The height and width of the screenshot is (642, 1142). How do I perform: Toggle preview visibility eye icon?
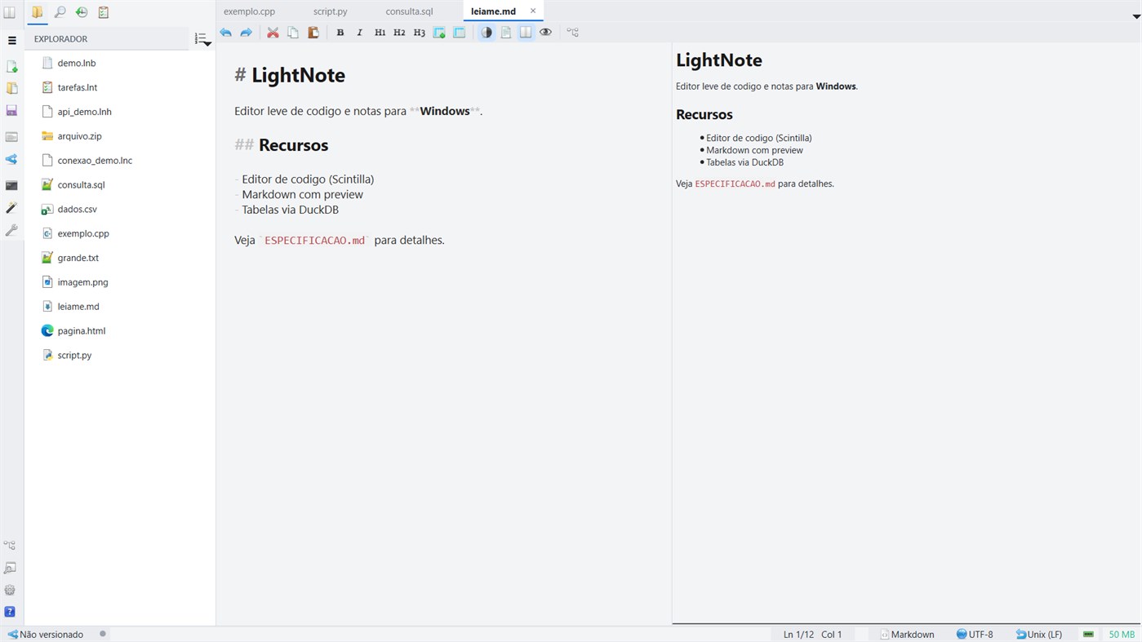coord(545,33)
